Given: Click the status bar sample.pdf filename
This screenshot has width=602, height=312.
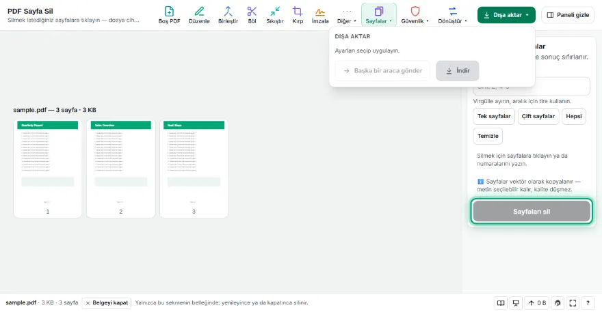Looking at the screenshot, I should 21,303.
